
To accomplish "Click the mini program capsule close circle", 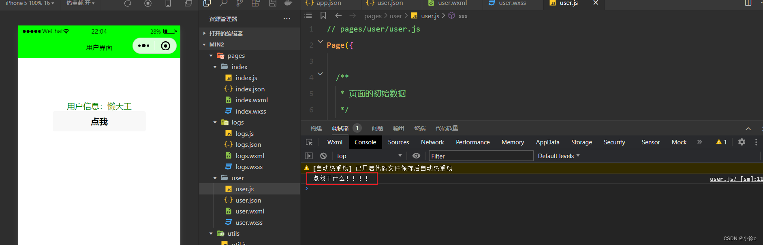I will (165, 46).
